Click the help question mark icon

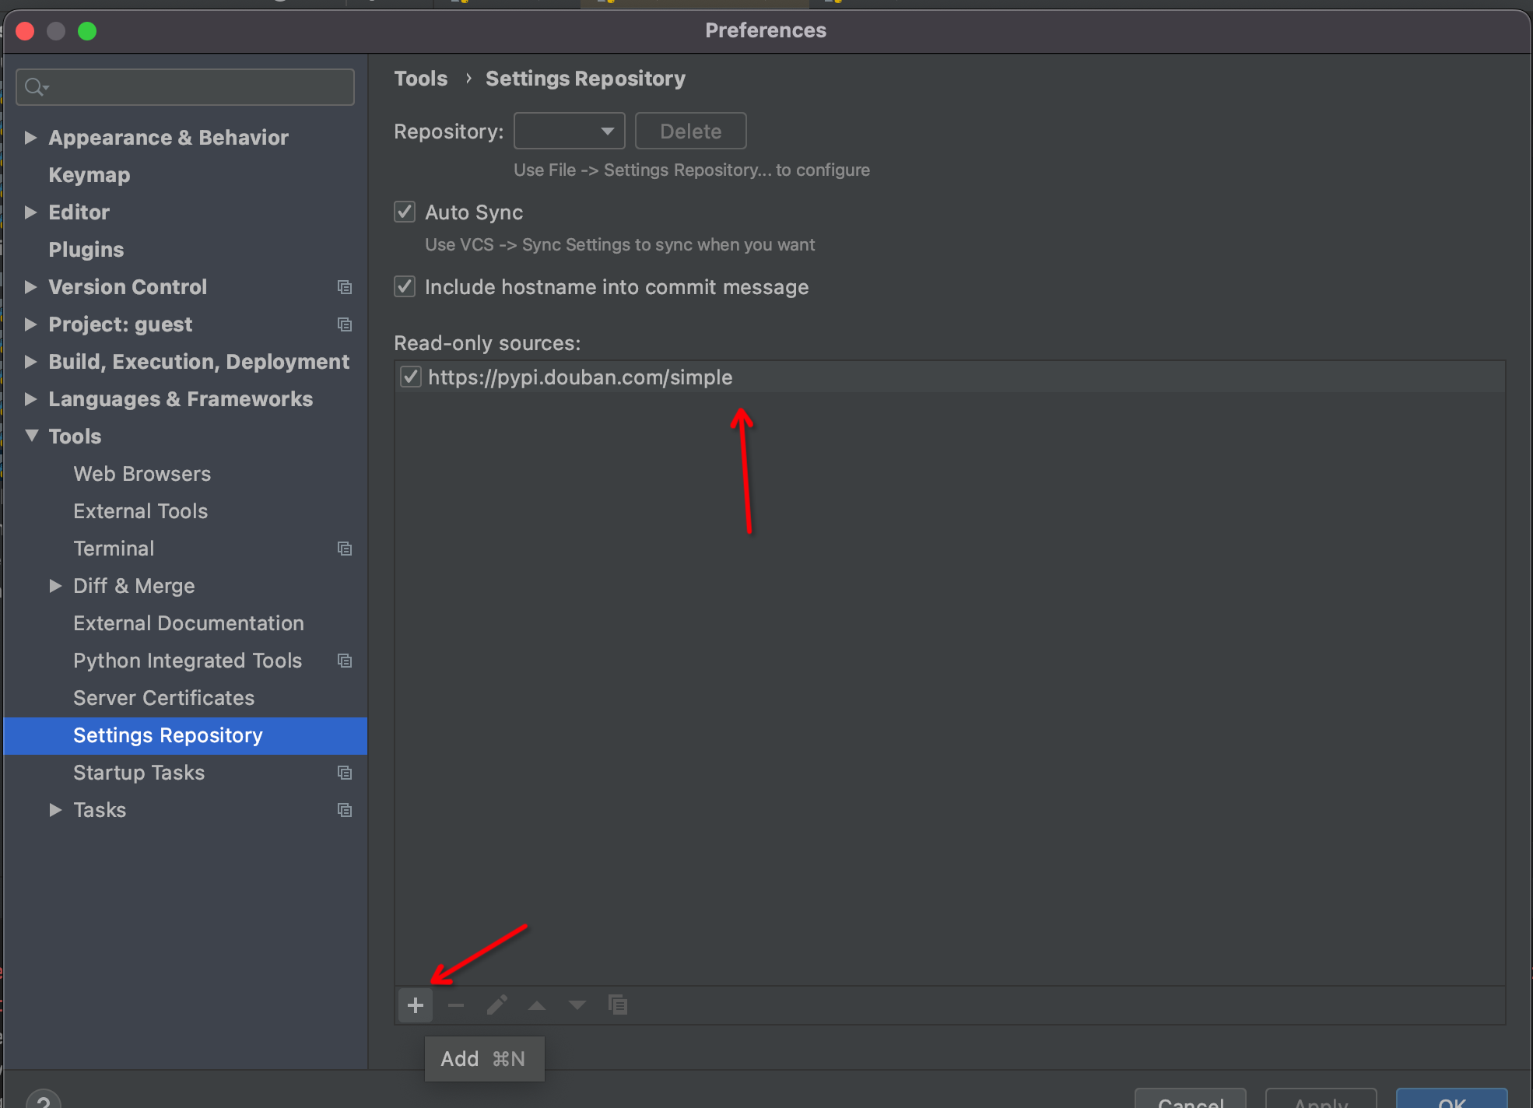point(44,1100)
